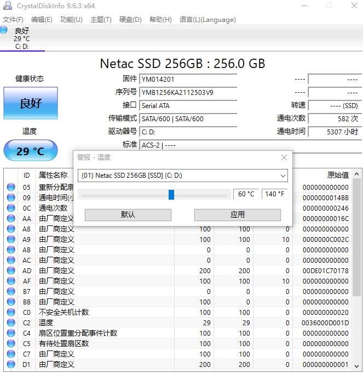Click the blue status icon for attribute 0C
This screenshot has width=363, height=373.
11,208
